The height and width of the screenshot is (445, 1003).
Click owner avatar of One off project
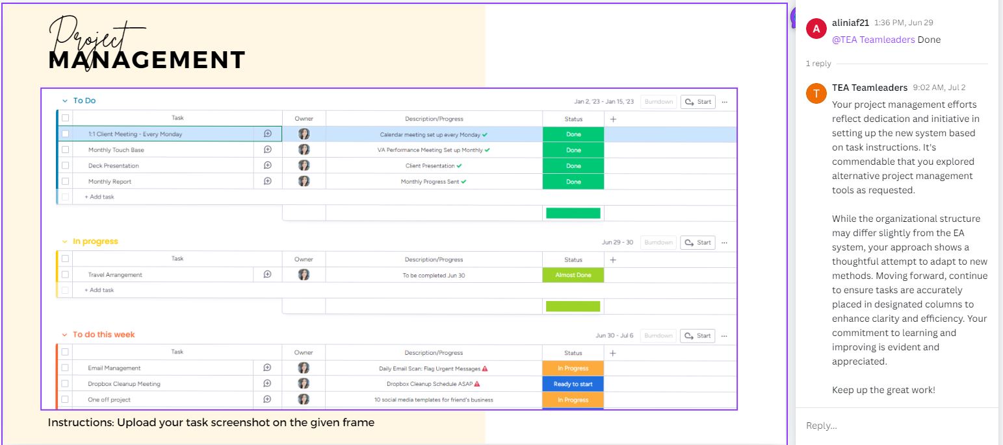[304, 400]
